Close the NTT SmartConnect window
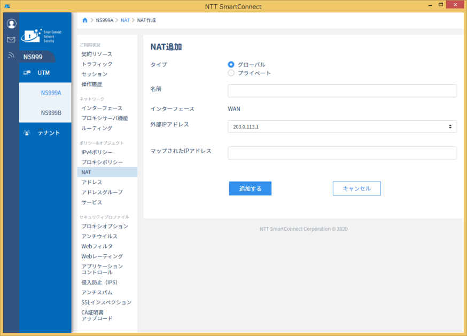 455,4
